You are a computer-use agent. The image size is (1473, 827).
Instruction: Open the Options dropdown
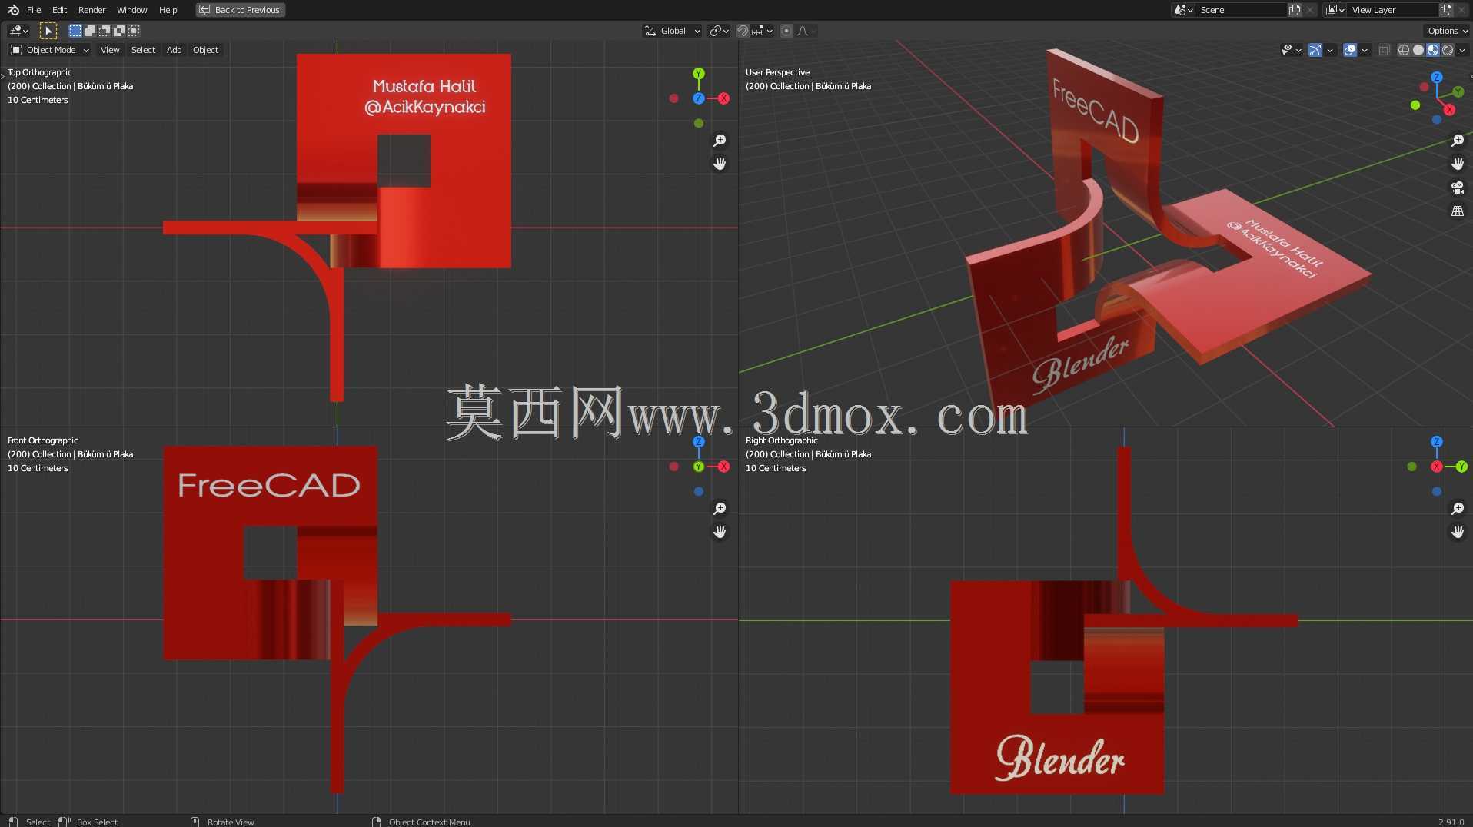pyautogui.click(x=1448, y=31)
